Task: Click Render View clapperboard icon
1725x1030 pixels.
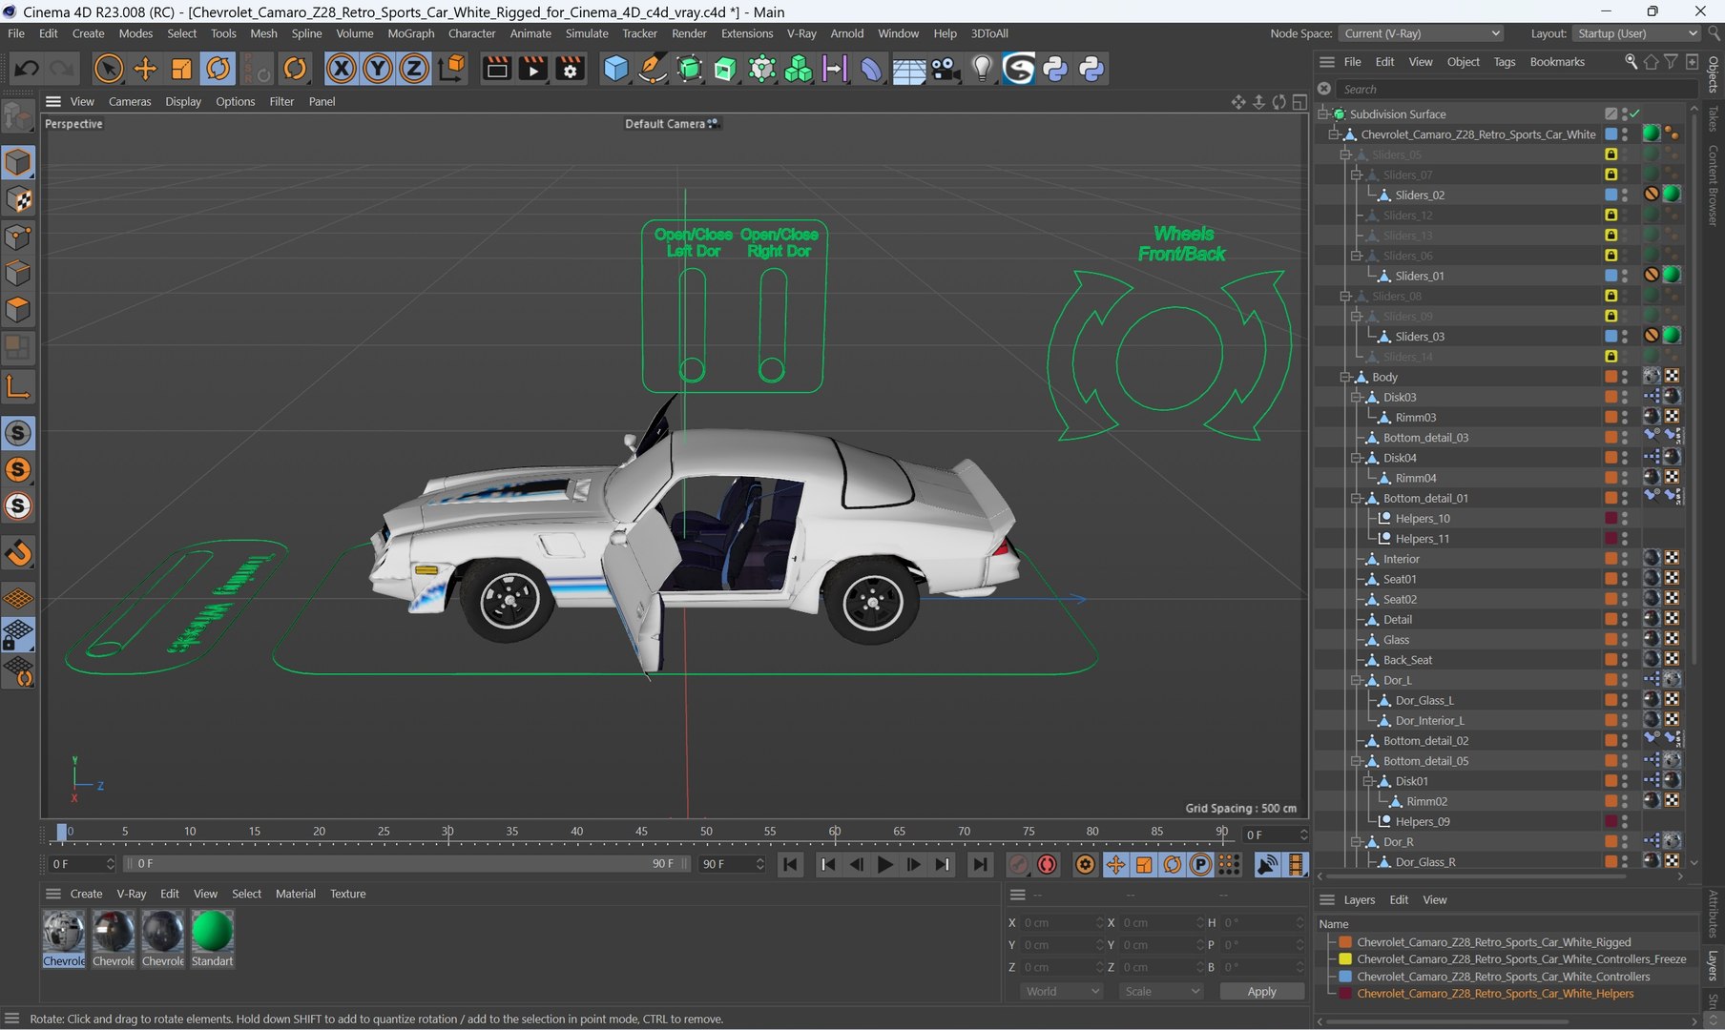Action: click(x=496, y=69)
